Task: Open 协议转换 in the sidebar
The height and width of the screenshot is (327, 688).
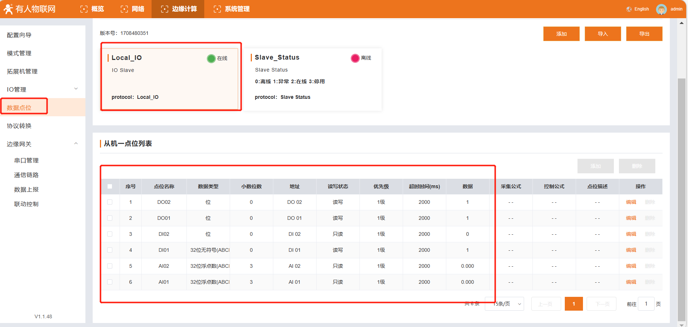Action: (x=19, y=126)
